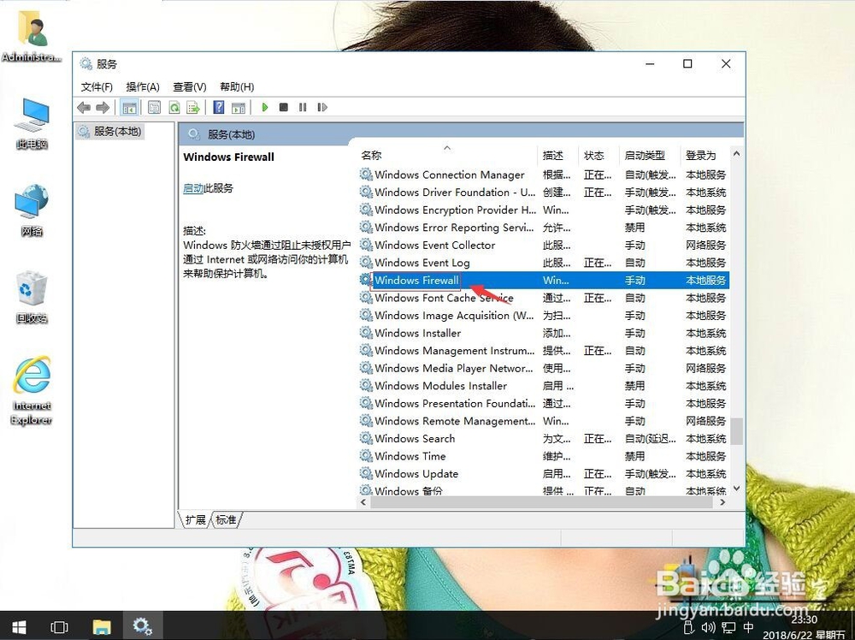Refresh the services list

174,107
